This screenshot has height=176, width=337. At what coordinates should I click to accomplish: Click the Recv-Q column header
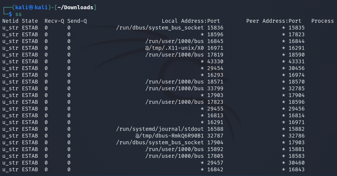[53, 21]
